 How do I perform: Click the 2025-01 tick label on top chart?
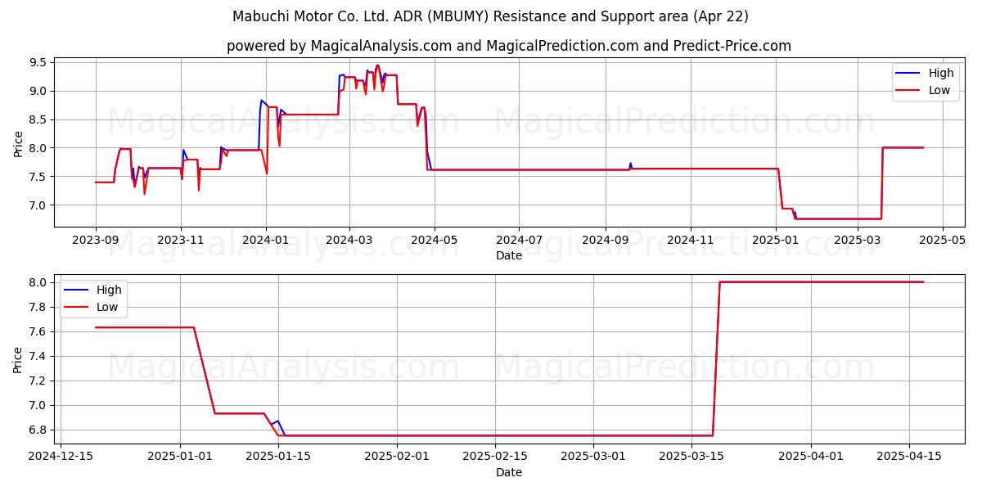[775, 240]
